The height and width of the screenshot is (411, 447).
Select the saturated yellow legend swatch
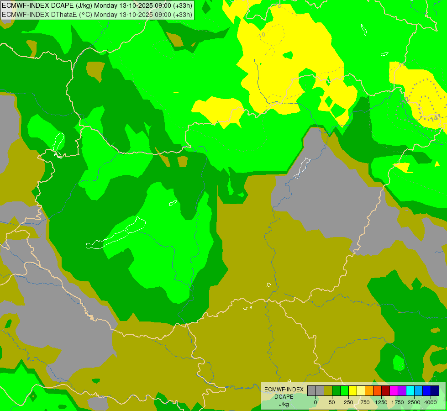point(353,391)
